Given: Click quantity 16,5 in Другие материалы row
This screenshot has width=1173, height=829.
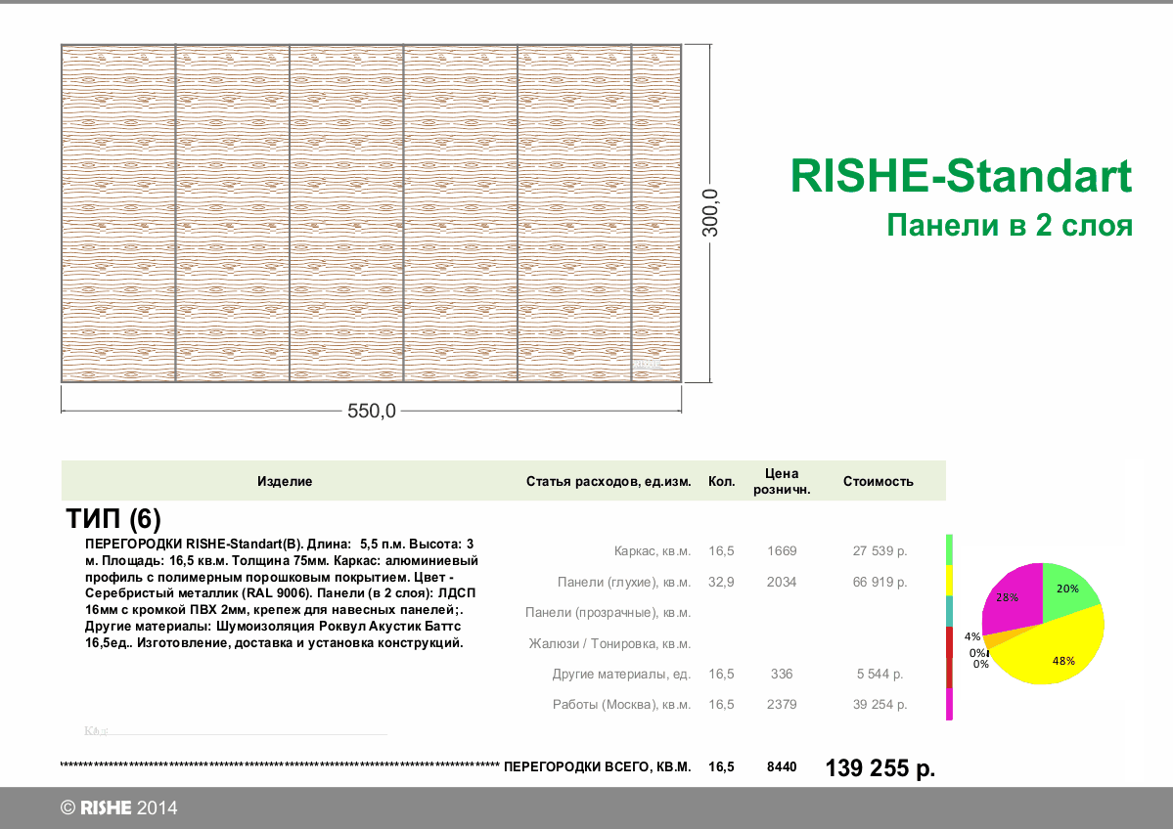Looking at the screenshot, I should coord(721,675).
